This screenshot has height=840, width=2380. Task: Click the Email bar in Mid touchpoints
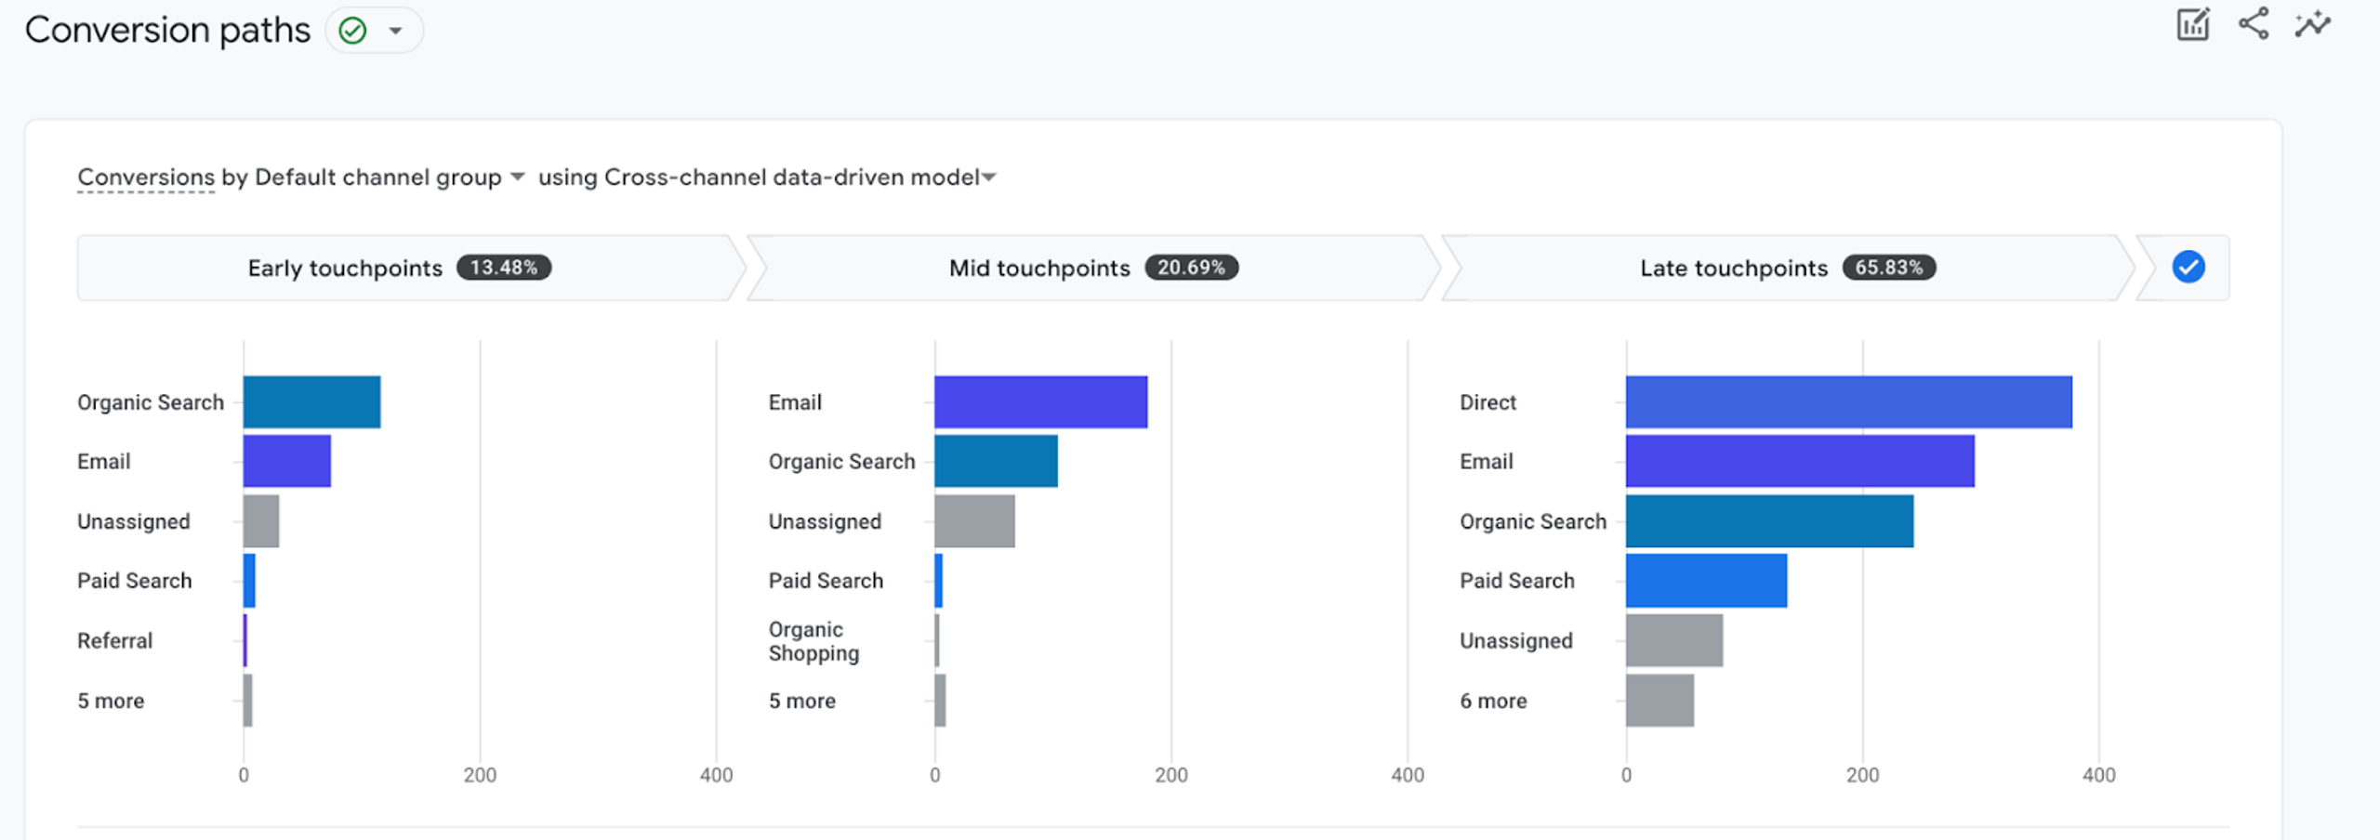(1041, 401)
